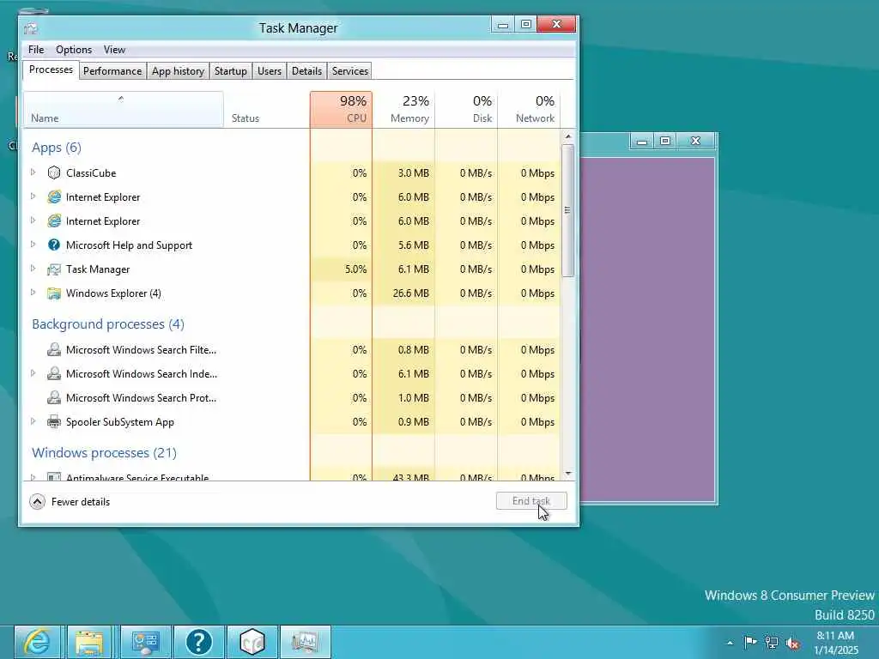Screen dimensions: 879x659
Task: Switch to the Users tab
Action: pos(269,71)
